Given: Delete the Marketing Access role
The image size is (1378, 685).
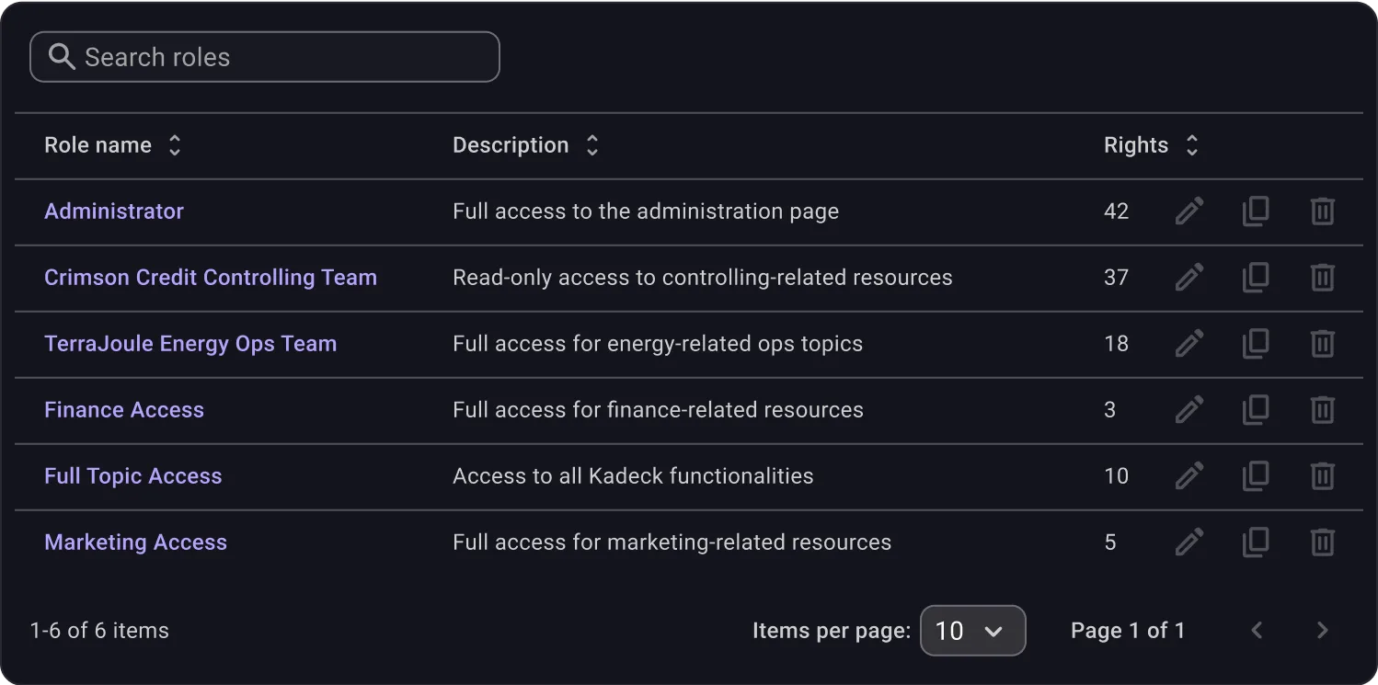Looking at the screenshot, I should [x=1322, y=542].
